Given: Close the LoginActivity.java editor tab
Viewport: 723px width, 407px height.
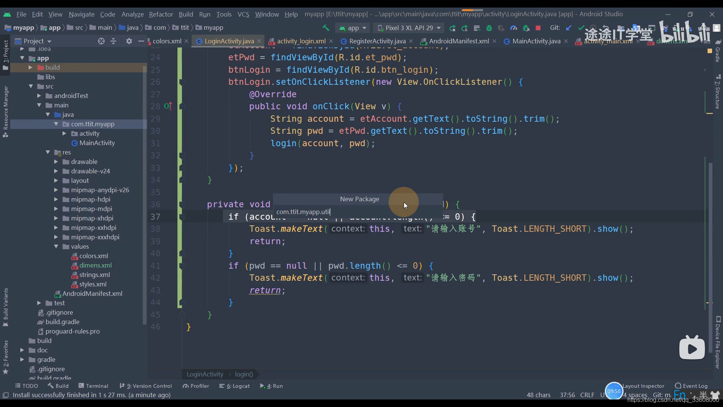Looking at the screenshot, I should (x=259, y=41).
